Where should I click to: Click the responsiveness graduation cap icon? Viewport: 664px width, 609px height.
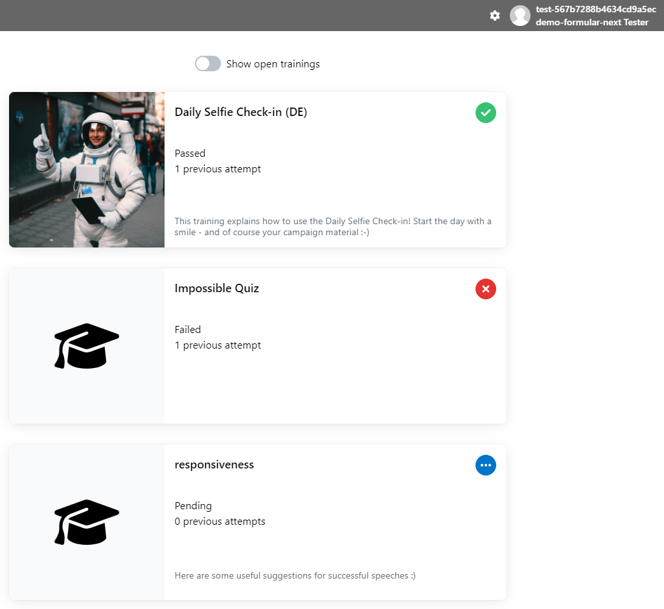(87, 522)
